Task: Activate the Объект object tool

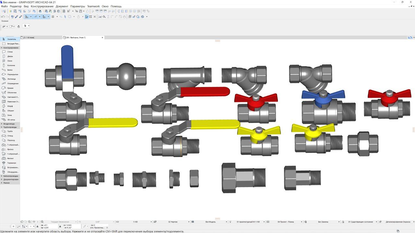Action: (x=10, y=111)
